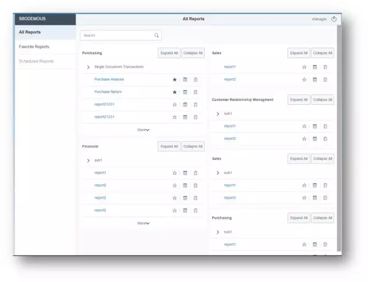Unfavorite Purchase Analysis using its star
The image size is (368, 282).
click(x=175, y=79)
